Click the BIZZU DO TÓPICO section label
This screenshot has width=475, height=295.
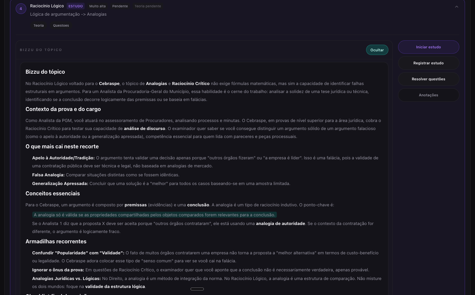tap(41, 50)
